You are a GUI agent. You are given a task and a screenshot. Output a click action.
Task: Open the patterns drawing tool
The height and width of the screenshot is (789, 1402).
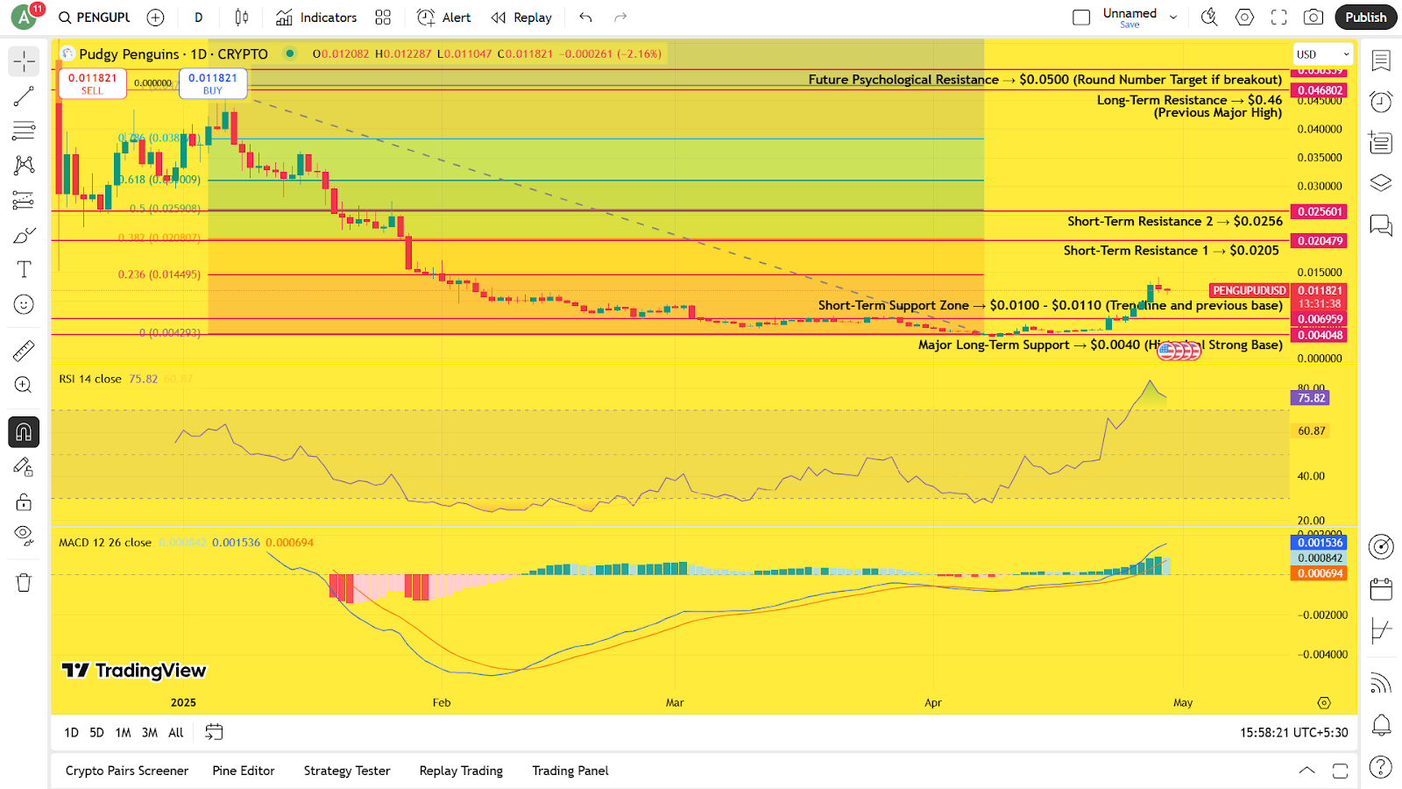click(x=24, y=166)
